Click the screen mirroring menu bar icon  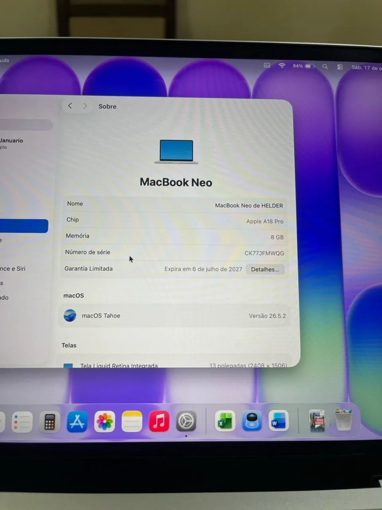tap(267, 65)
